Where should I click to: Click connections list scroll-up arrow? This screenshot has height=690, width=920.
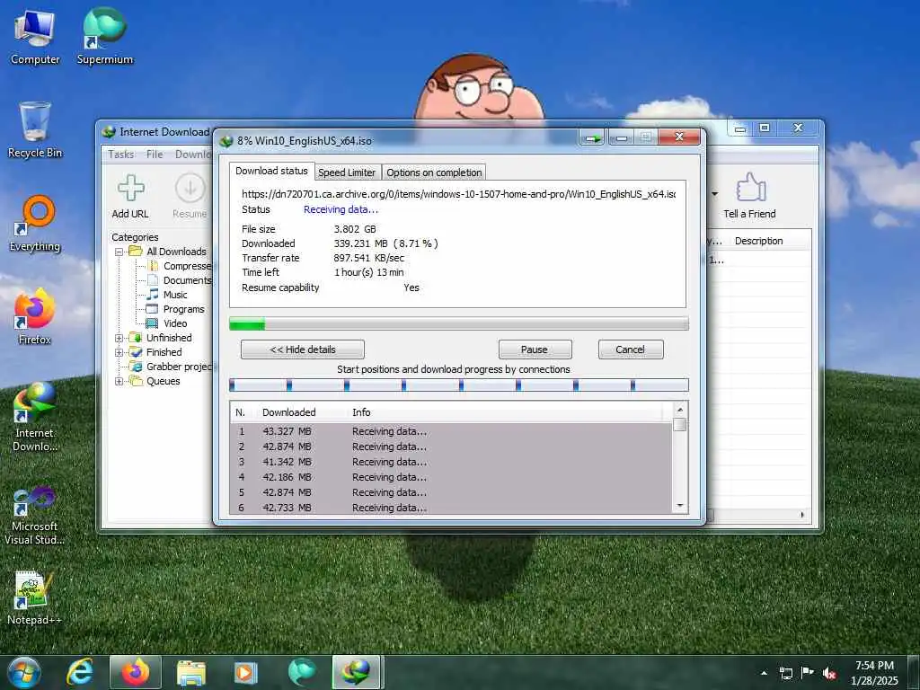point(680,410)
